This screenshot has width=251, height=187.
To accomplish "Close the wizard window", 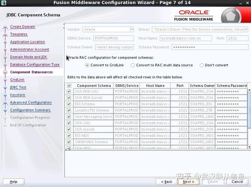I will coord(248,3).
